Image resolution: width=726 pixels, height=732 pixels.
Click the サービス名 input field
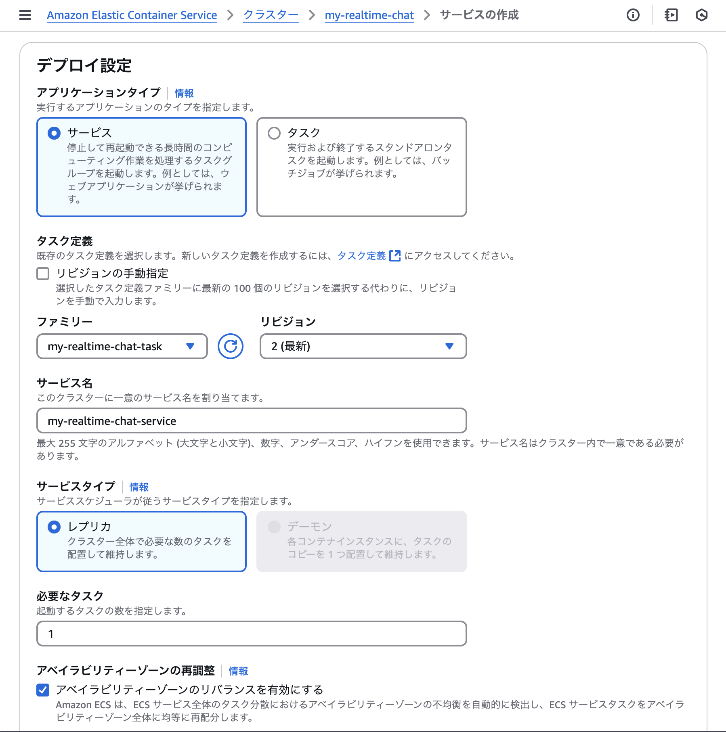click(252, 420)
